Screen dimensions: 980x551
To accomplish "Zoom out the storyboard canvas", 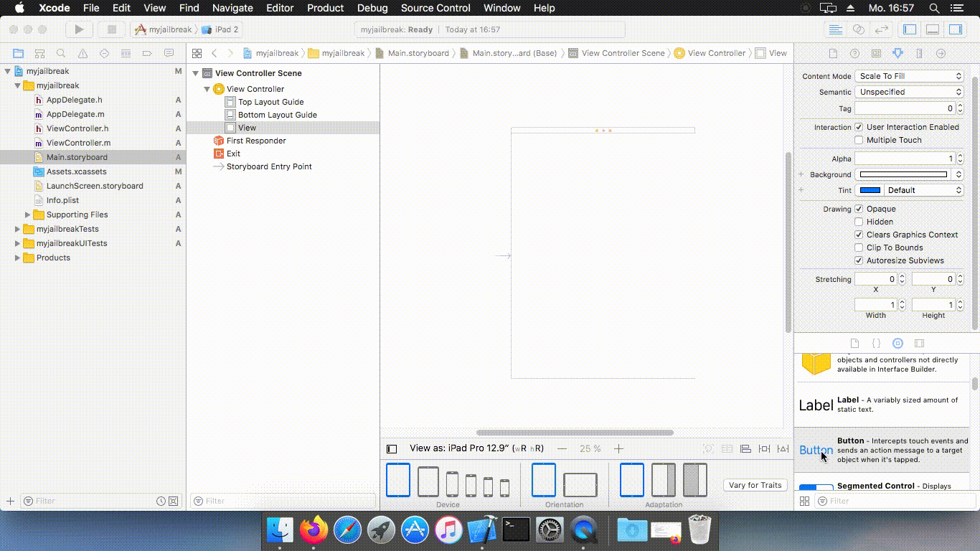I will (x=562, y=448).
